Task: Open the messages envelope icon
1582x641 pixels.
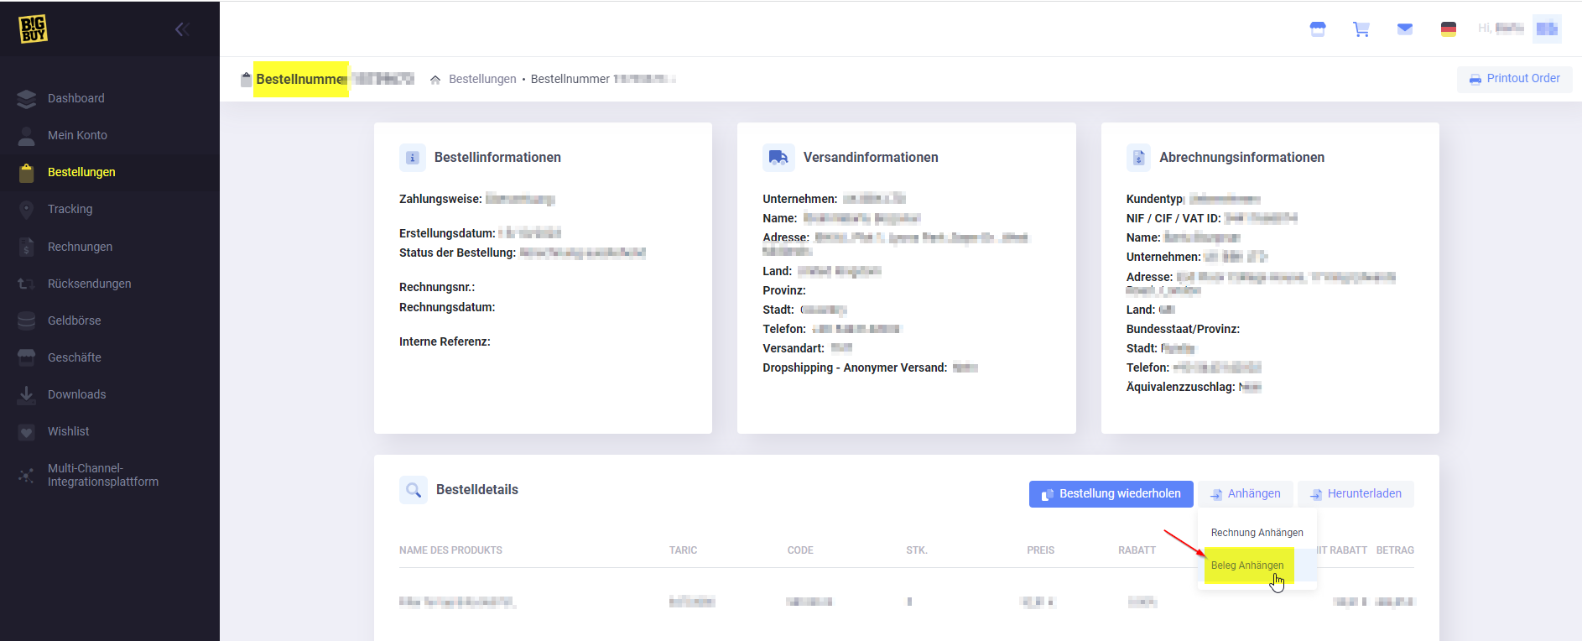Action: (1404, 29)
